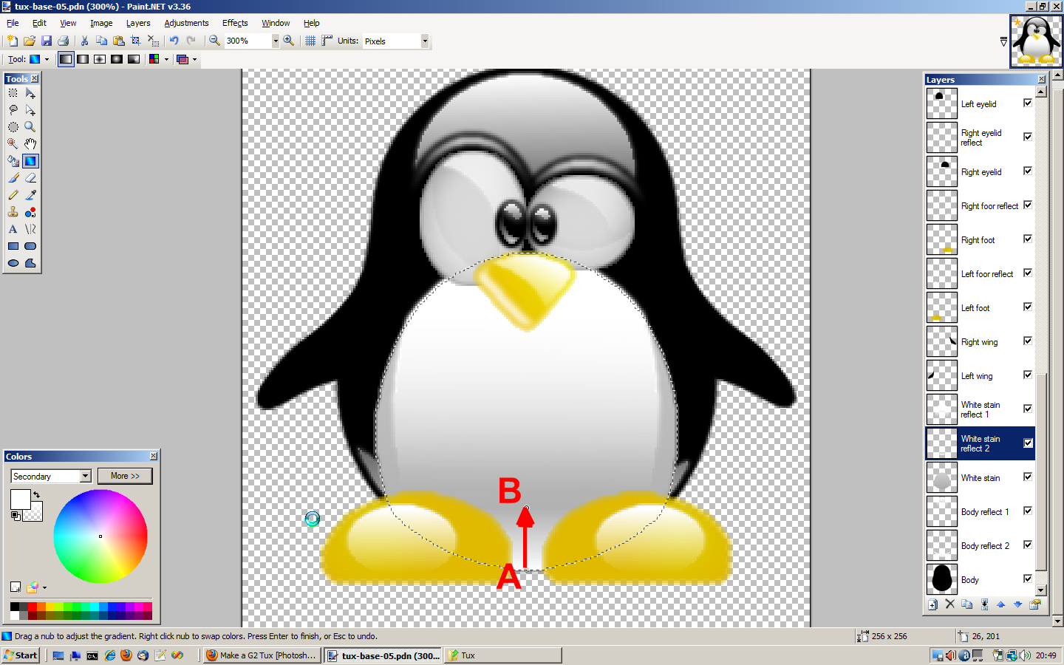1064x665 pixels.
Task: Select the Line/Curve tool
Action: click(30, 229)
